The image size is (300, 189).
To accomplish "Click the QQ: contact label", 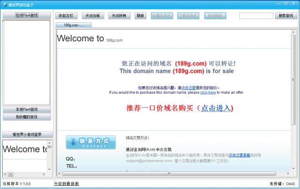I will pos(70,159).
